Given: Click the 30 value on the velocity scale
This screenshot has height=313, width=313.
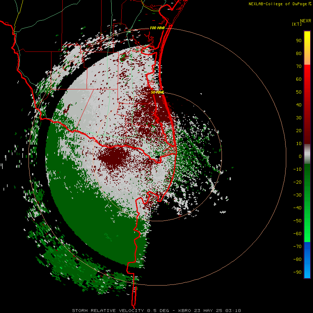Looking at the screenshot, I should point(299,118).
